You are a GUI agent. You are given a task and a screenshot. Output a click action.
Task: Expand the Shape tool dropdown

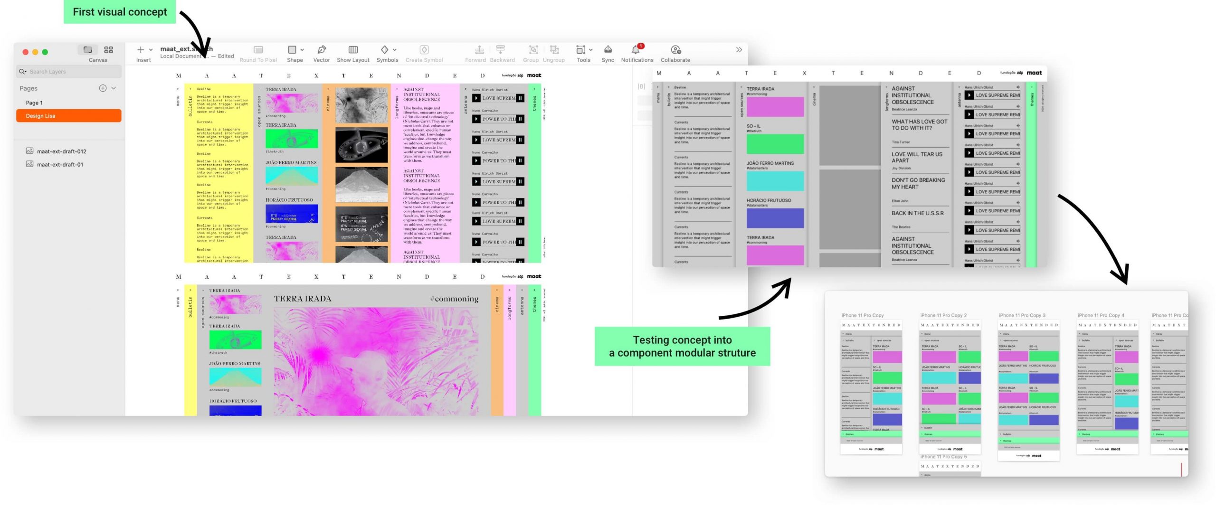coord(302,50)
